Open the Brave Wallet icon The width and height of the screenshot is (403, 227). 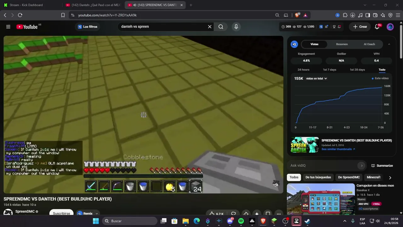pyautogui.click(x=375, y=15)
